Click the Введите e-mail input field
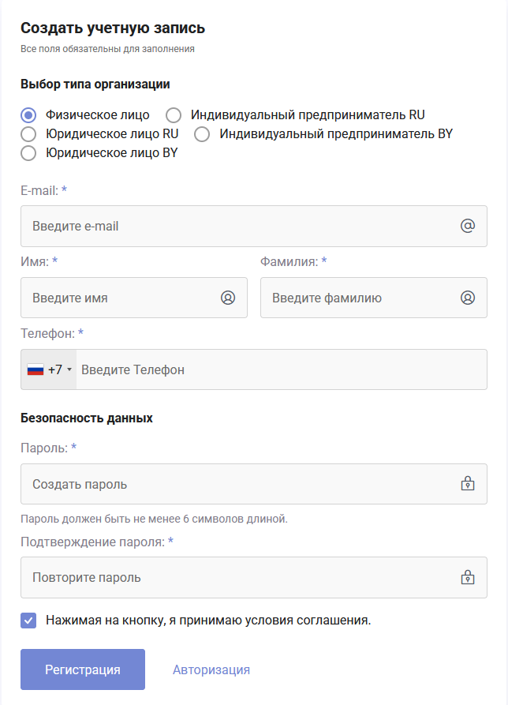 197,226
